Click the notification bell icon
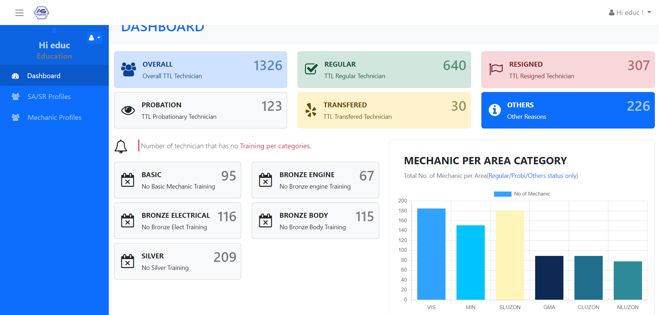The width and height of the screenshot is (659, 315). [121, 146]
